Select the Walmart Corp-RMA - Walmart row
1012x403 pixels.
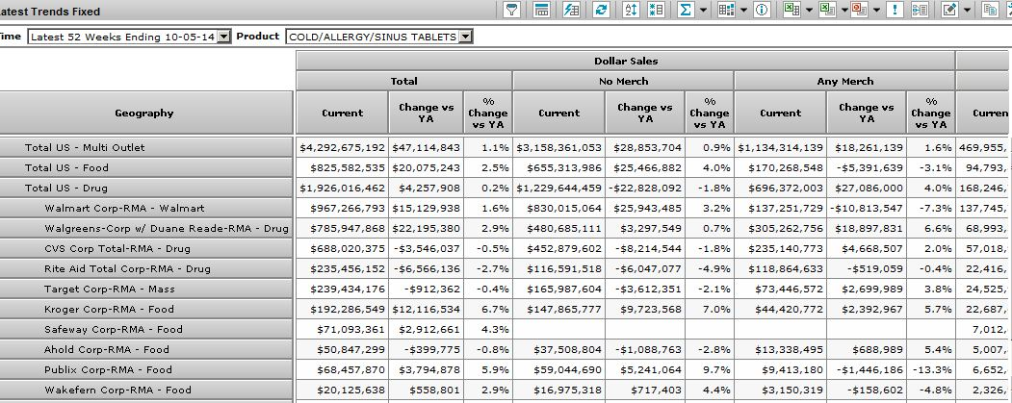point(144,208)
